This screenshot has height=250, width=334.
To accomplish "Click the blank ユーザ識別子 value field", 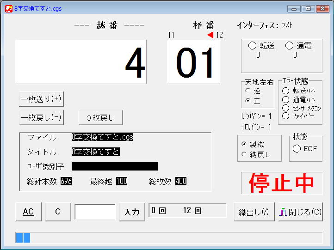I will pos(115,166).
